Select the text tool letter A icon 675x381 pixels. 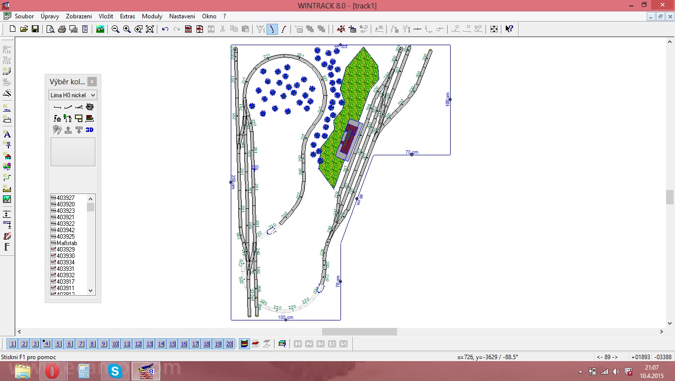click(7, 134)
